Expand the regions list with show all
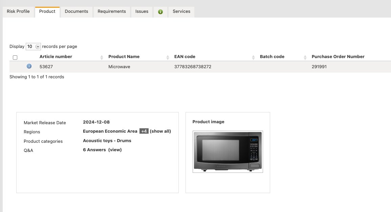Screen dimensions: 391x212 161,131
